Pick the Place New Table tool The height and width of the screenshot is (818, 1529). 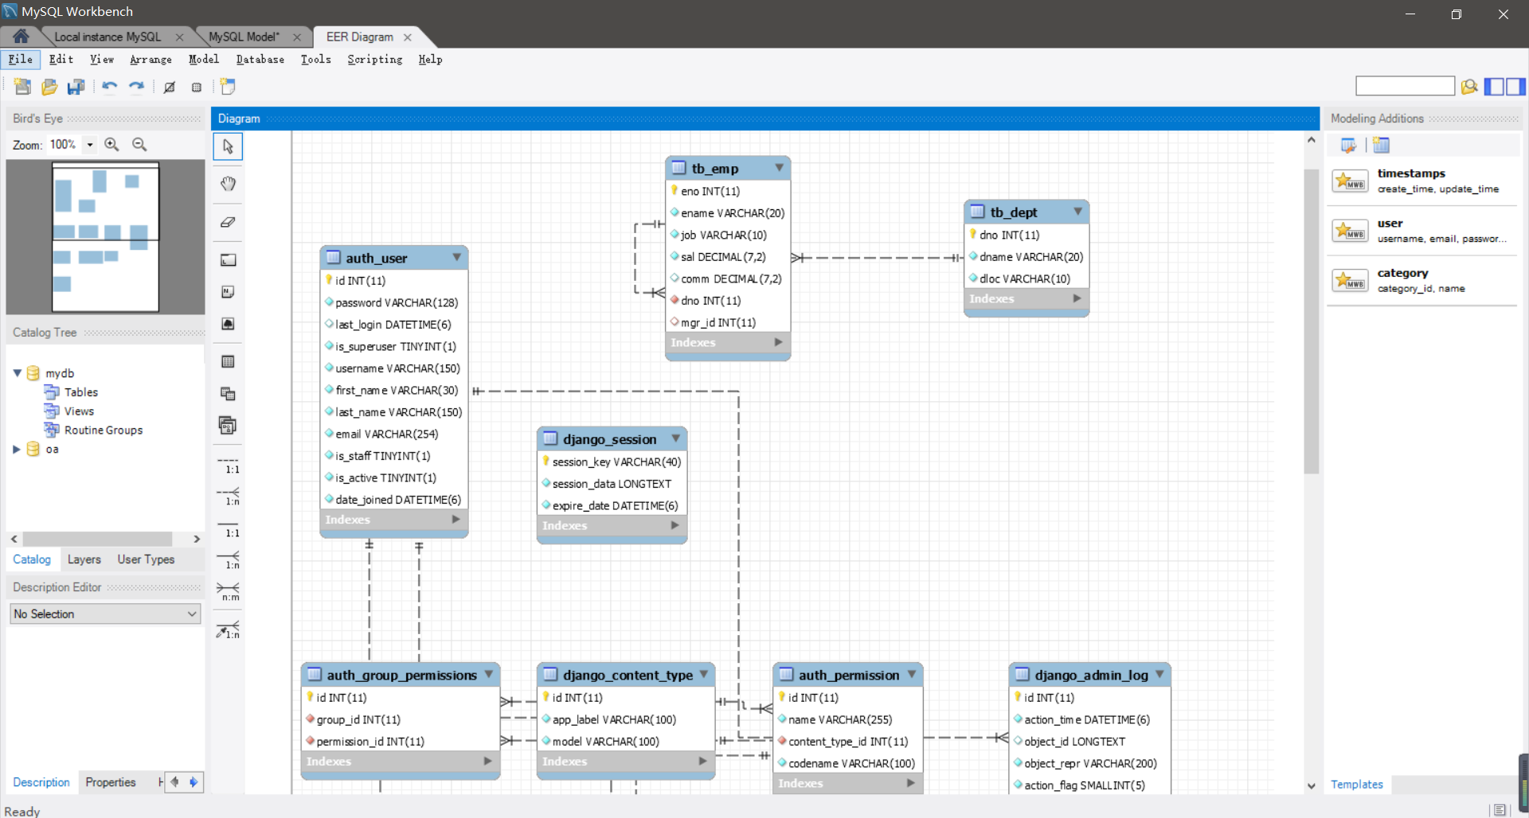228,362
